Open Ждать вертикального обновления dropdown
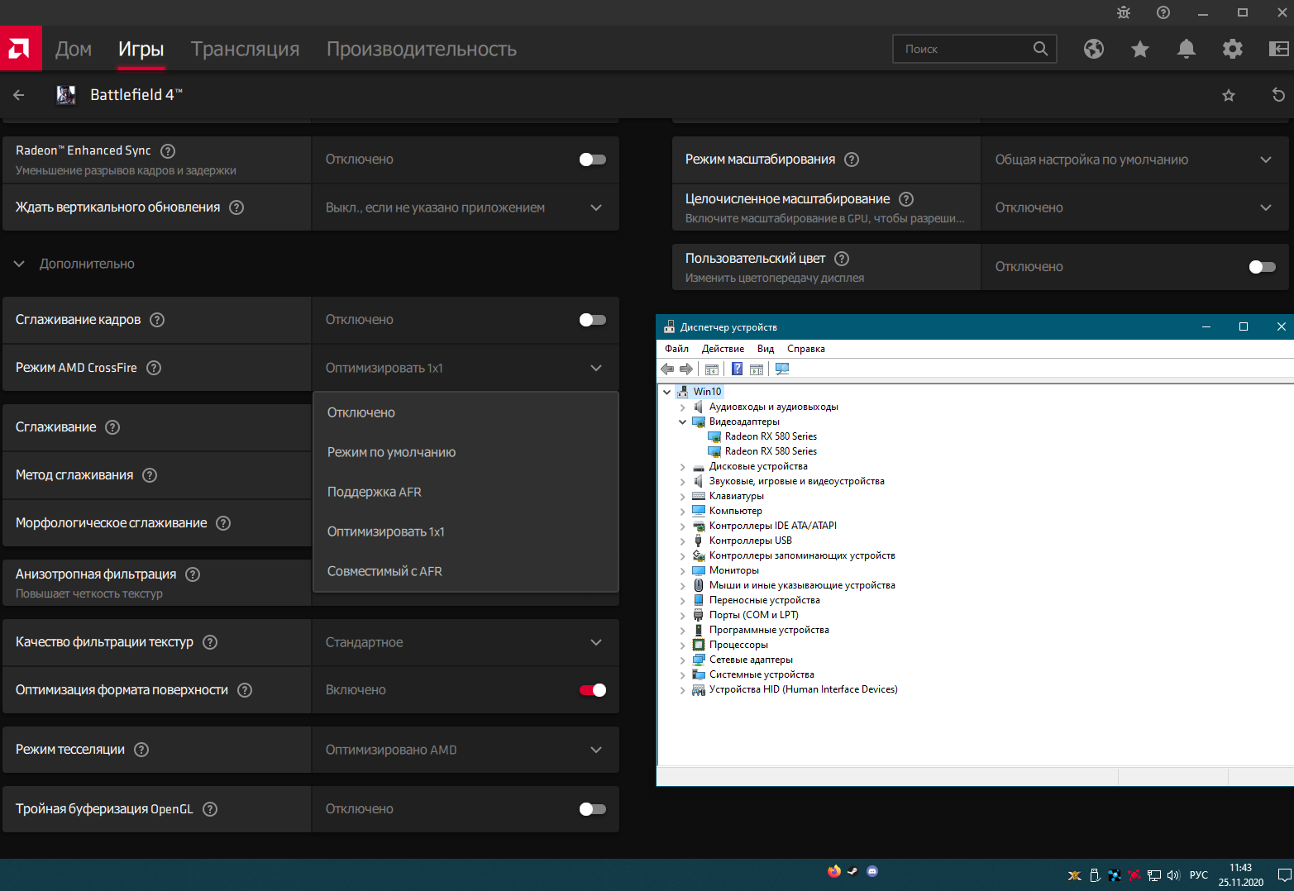Viewport: 1294px width, 891px height. pyautogui.click(x=466, y=207)
